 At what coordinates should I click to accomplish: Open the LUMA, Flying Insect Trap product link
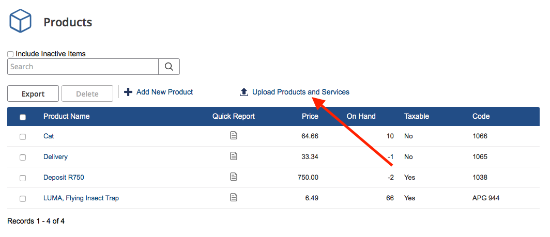(x=81, y=198)
